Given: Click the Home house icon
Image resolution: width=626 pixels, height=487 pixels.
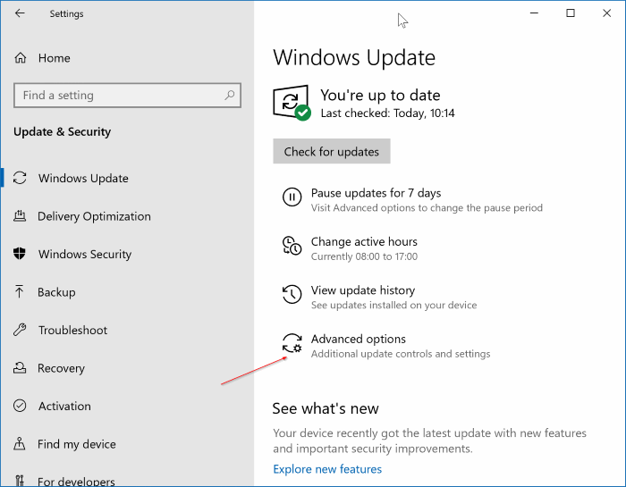Looking at the screenshot, I should click(21, 58).
